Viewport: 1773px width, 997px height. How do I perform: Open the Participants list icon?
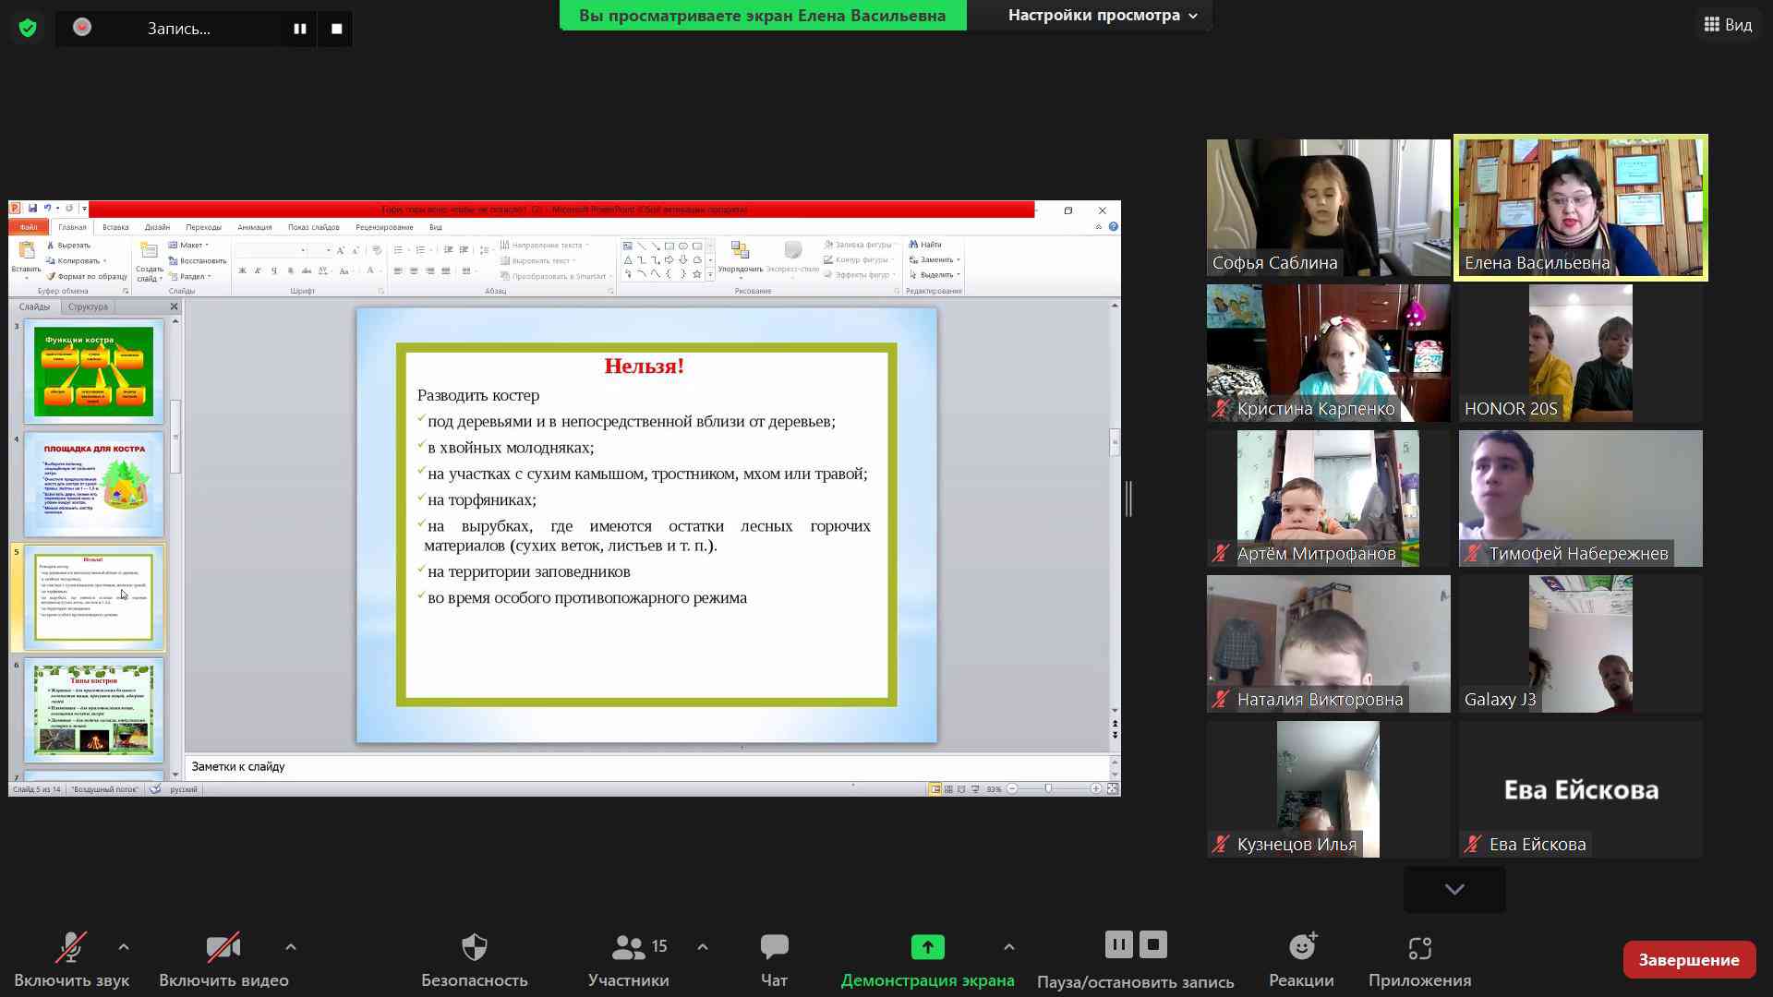[x=629, y=947]
